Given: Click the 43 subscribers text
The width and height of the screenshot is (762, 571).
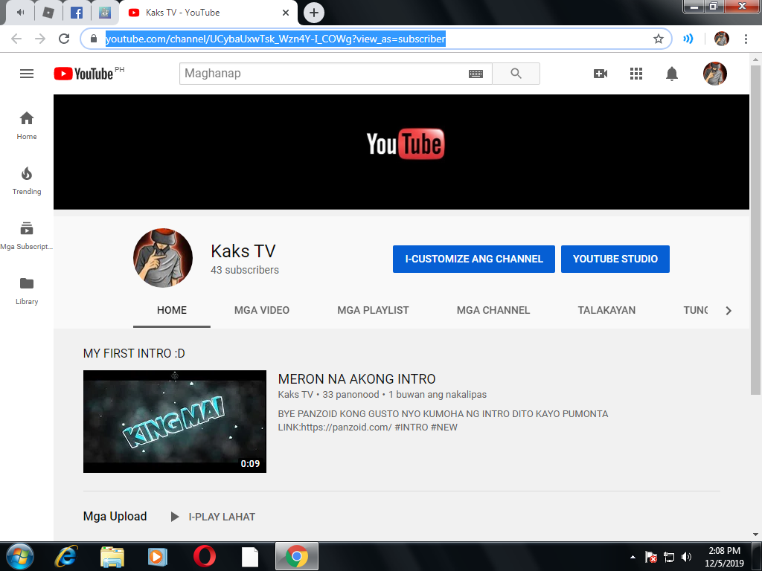Looking at the screenshot, I should click(244, 270).
